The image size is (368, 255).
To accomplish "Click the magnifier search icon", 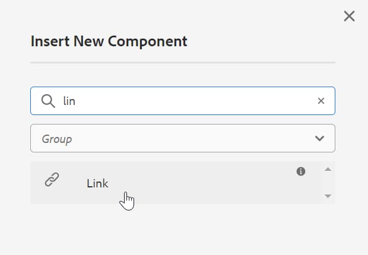I will click(x=48, y=101).
